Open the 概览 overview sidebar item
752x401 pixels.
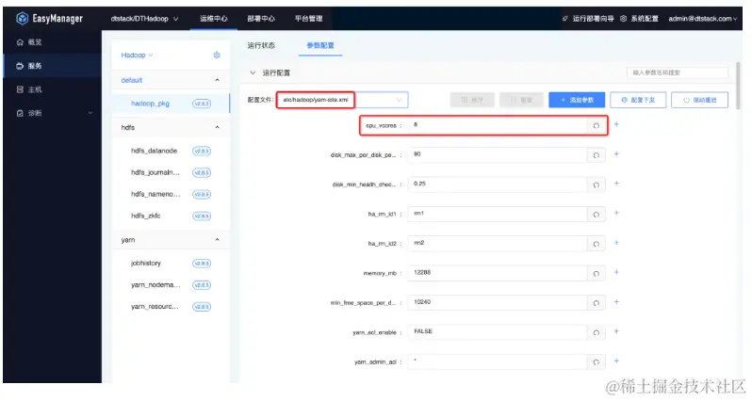(x=52, y=42)
